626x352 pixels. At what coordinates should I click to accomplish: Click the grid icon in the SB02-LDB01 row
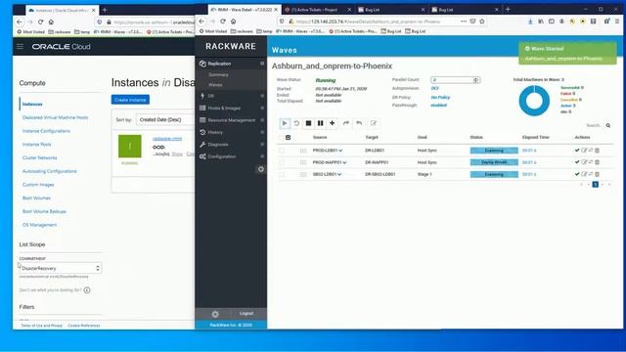tap(303, 174)
